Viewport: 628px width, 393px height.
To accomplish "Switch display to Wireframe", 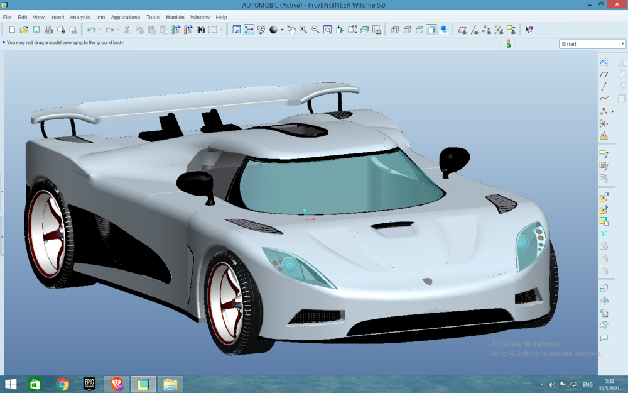I will (x=395, y=30).
